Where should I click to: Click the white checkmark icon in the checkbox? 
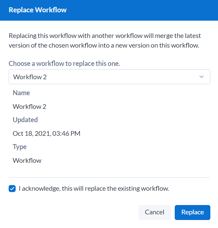pos(12,189)
